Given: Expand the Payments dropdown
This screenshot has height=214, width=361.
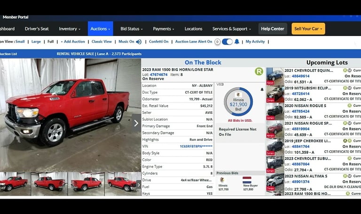Looking at the screenshot, I should 164,29.
